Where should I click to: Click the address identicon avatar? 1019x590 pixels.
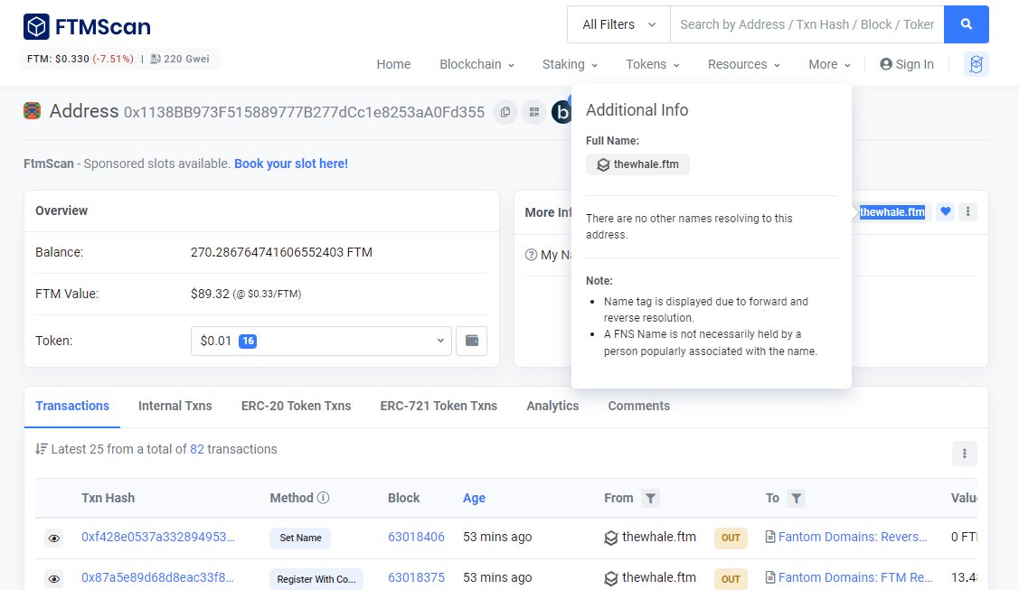(x=32, y=111)
